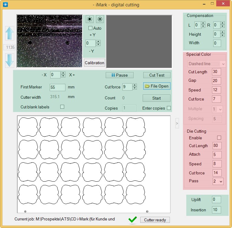Edit the Uplift value field
This screenshot has height=228, width=232.
(x=217, y=200)
